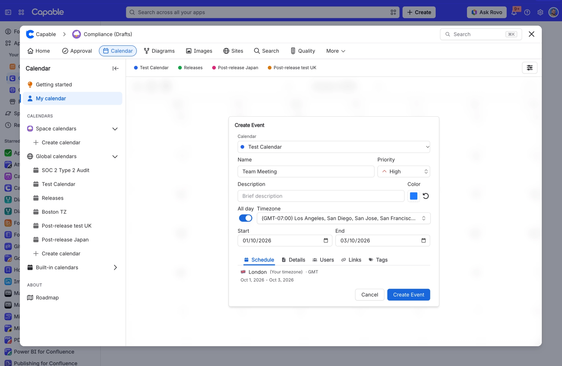Click the top bar Create button

tap(419, 12)
